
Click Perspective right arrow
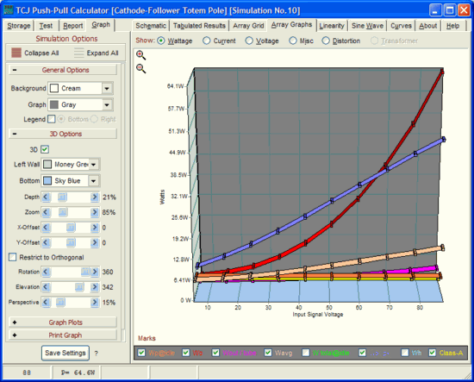[95, 302]
